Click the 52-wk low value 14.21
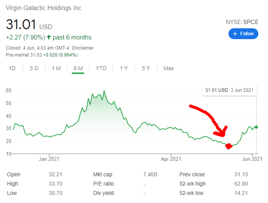The height and width of the screenshot is (203, 268). 241,193
